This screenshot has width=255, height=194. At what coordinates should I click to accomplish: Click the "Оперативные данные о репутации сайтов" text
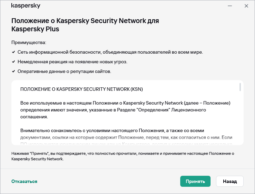(64, 72)
